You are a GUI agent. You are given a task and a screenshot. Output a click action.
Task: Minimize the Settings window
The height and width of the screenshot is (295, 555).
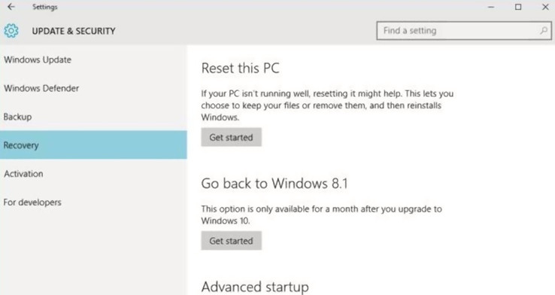(x=491, y=7)
